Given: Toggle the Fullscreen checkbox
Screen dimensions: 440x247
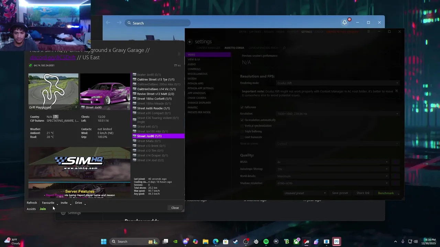Looking at the screenshot, I should click(242, 107).
